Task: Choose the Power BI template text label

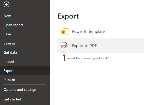Action: [x=88, y=32]
